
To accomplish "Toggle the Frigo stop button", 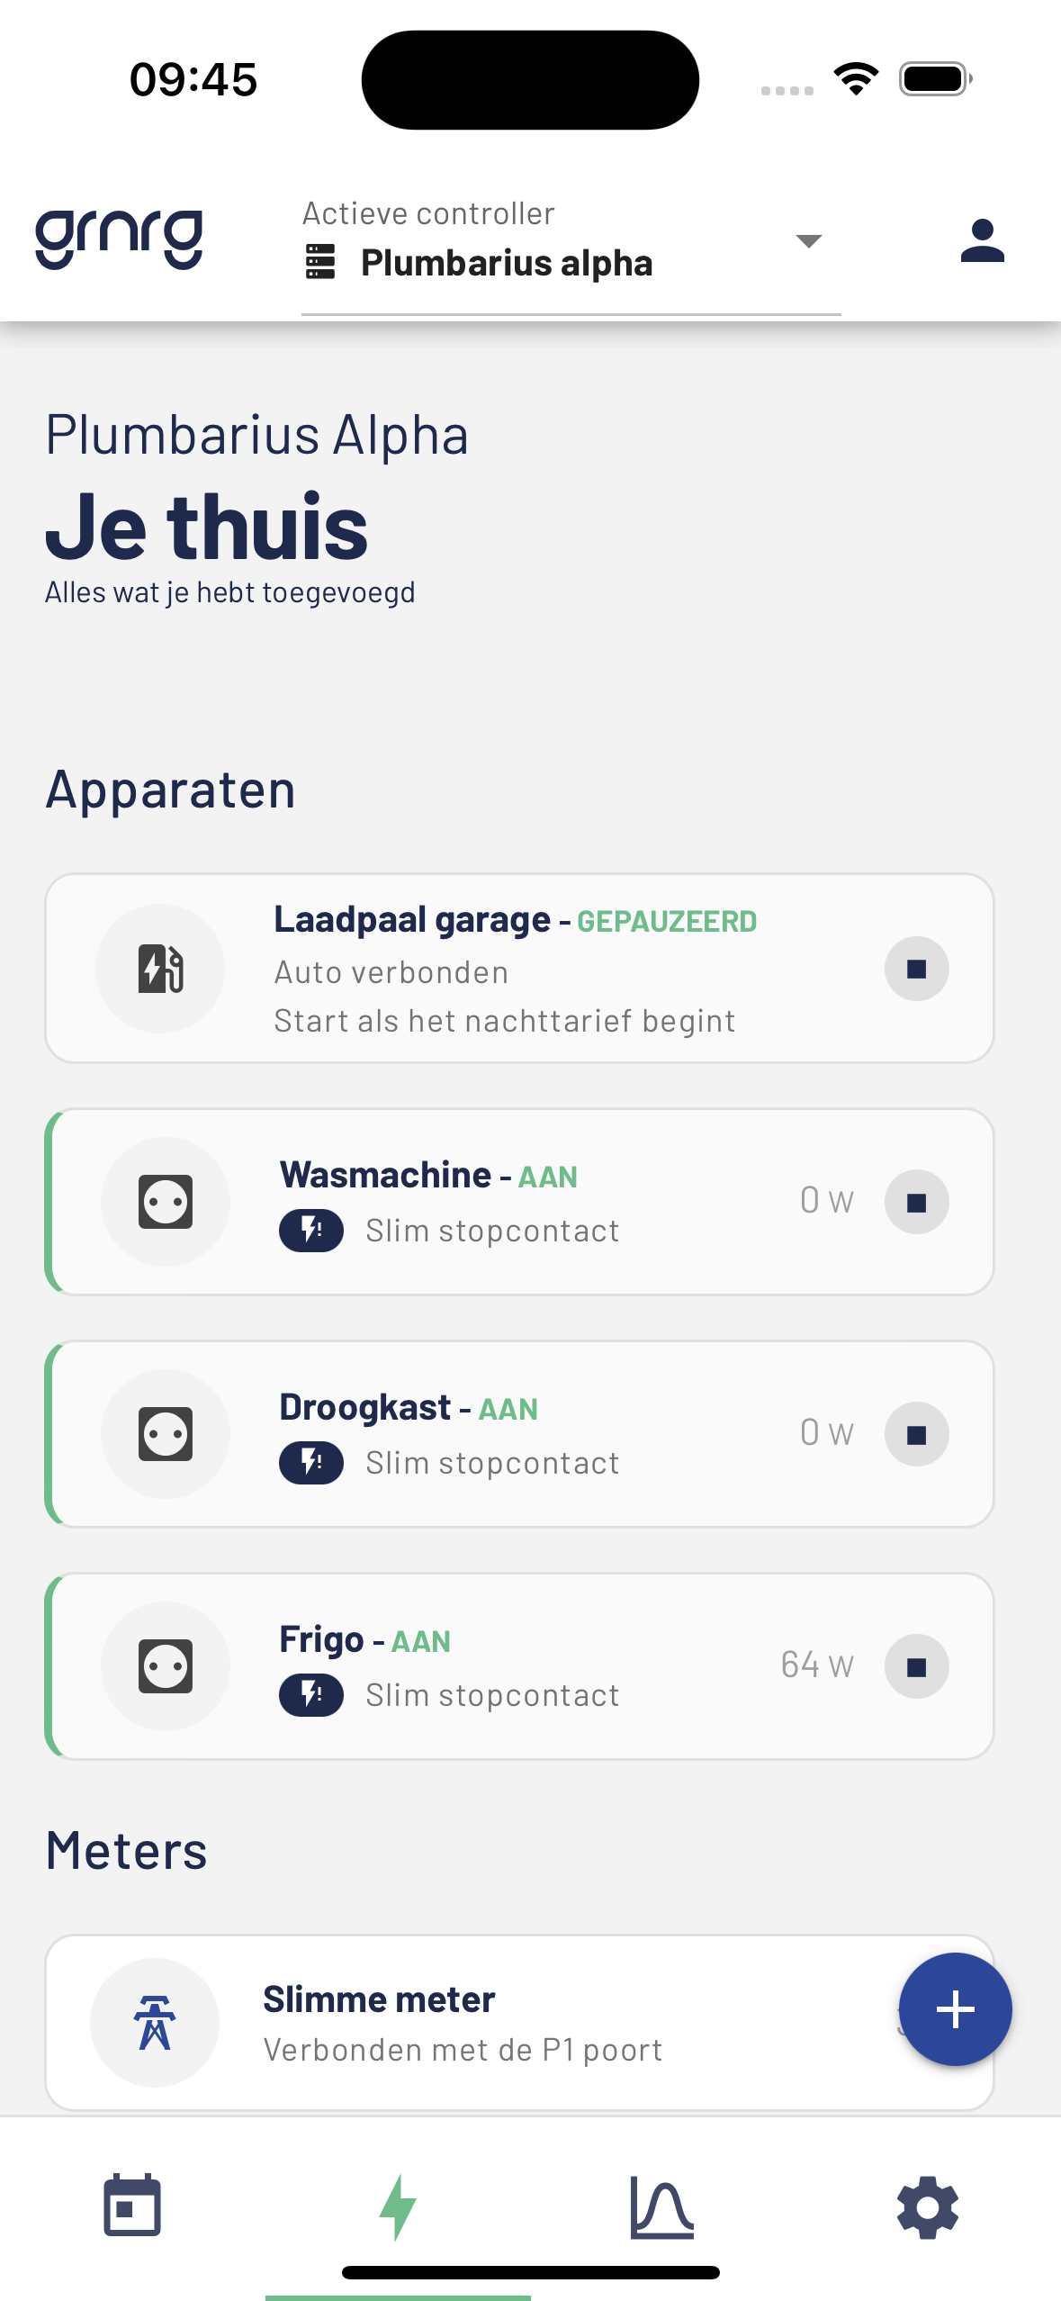I will pyautogui.click(x=916, y=1666).
